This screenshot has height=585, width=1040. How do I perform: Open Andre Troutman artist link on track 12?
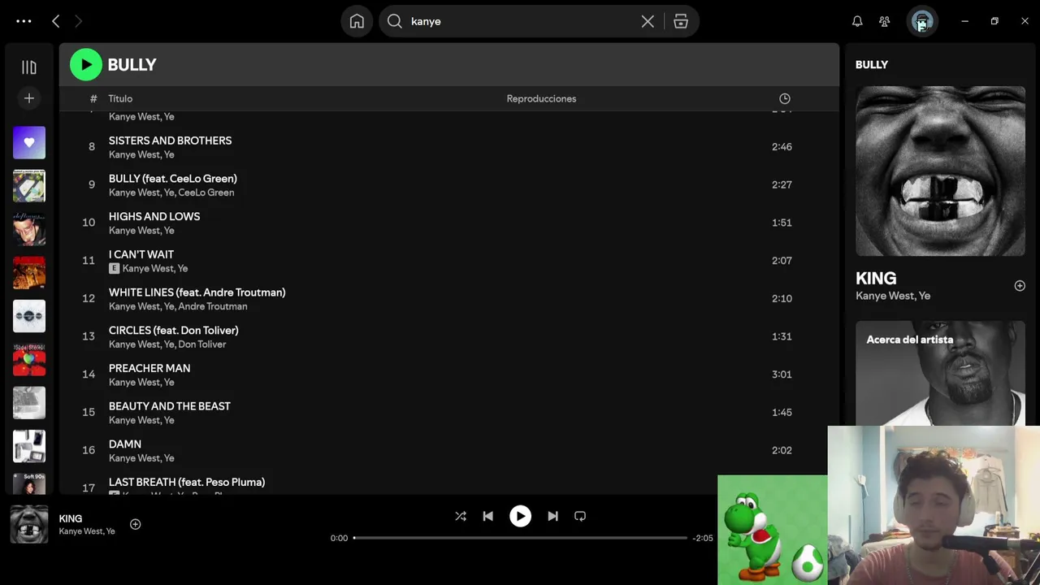pos(213,306)
